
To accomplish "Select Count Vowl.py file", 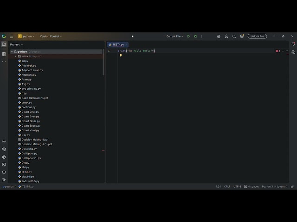I will click(x=29, y=130).
